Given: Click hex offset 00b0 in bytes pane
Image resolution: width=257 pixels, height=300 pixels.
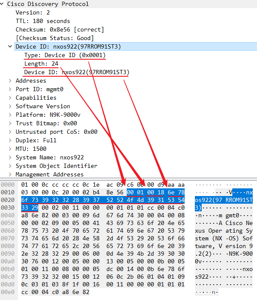Looking at the screenshot, I should point(8,269).
